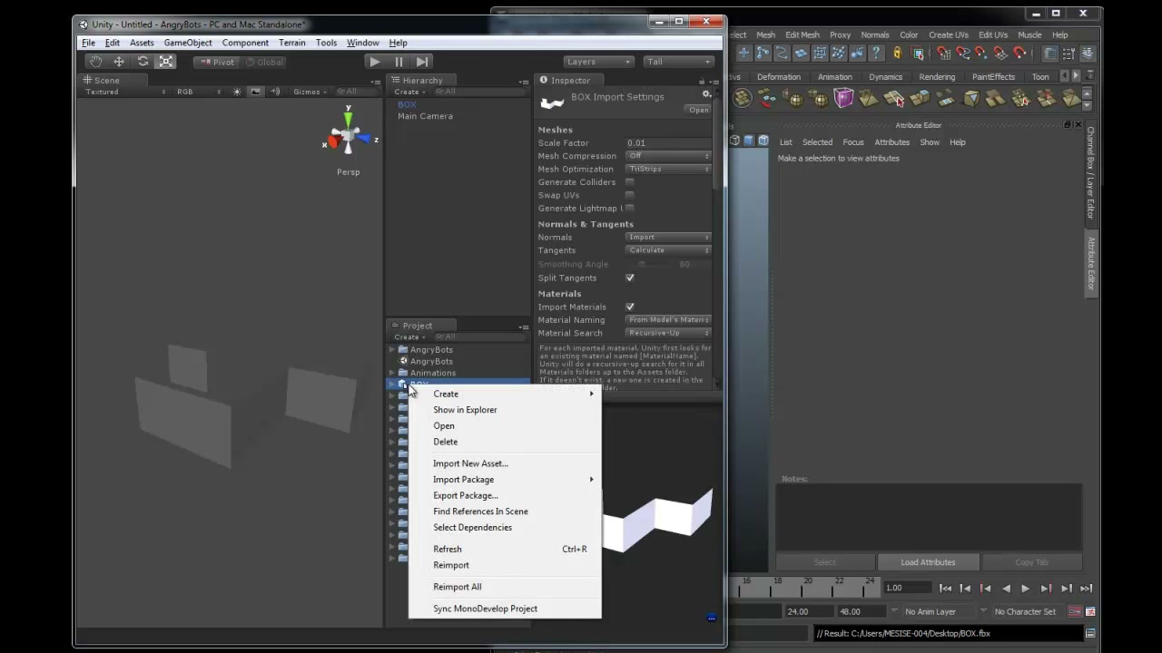Open the Tall layout dropdown

[x=678, y=62]
